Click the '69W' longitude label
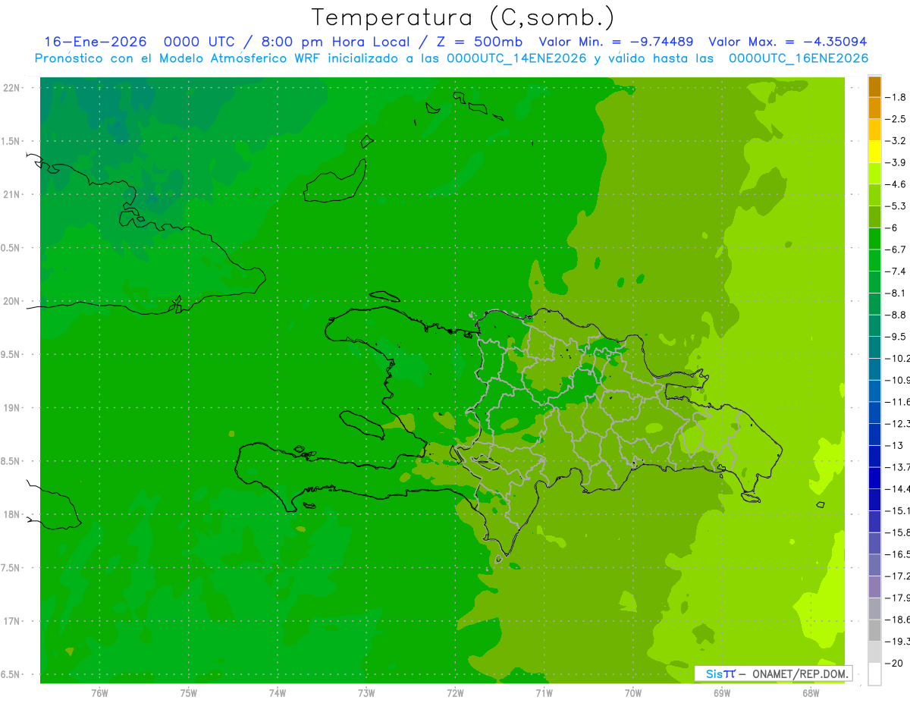The width and height of the screenshot is (910, 703). [722, 692]
